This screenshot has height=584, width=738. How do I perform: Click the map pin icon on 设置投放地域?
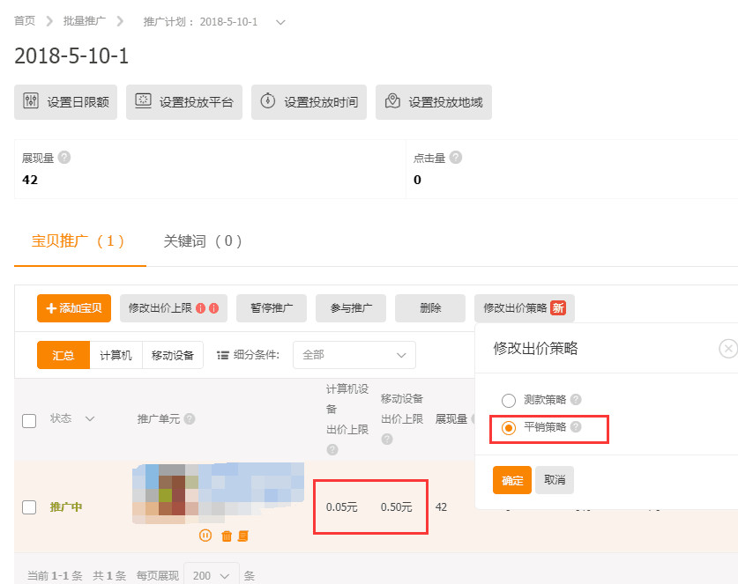tap(392, 100)
